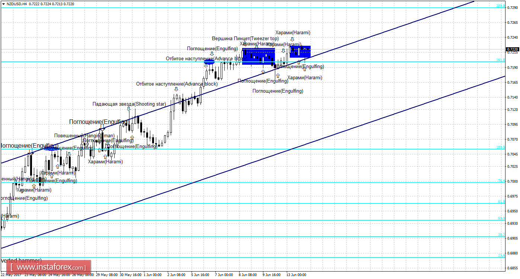
Task: Click the 5 Jun 16:00 time label
Action: click(x=200, y=275)
